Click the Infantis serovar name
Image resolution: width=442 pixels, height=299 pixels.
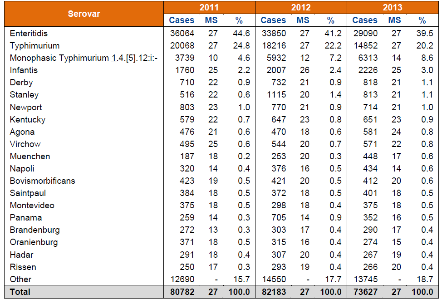coord(24,70)
